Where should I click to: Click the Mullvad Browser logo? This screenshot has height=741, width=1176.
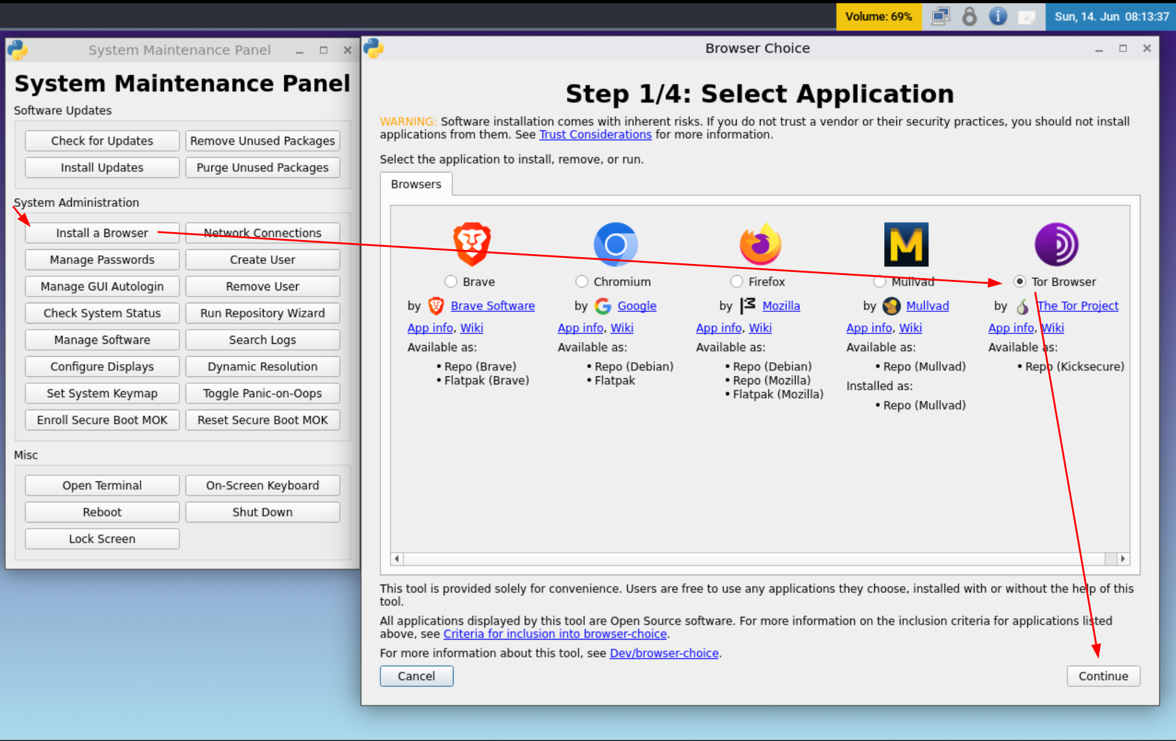pos(906,244)
